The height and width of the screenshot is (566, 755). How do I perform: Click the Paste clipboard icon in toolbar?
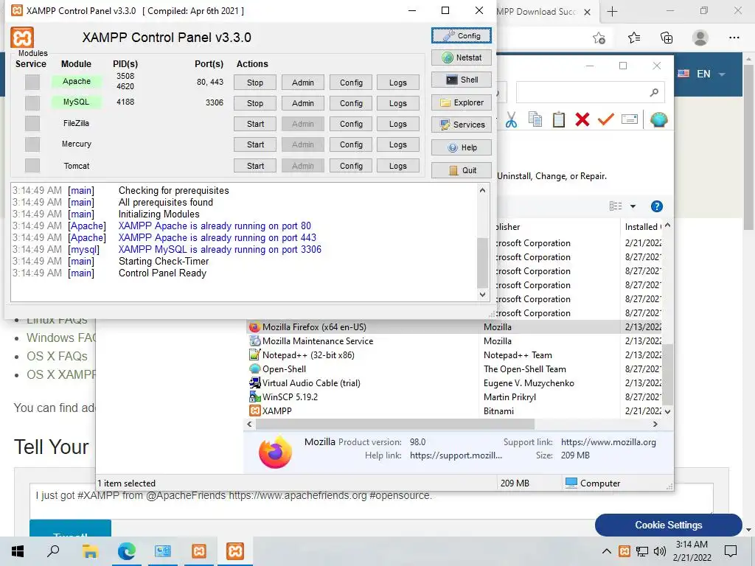click(559, 119)
